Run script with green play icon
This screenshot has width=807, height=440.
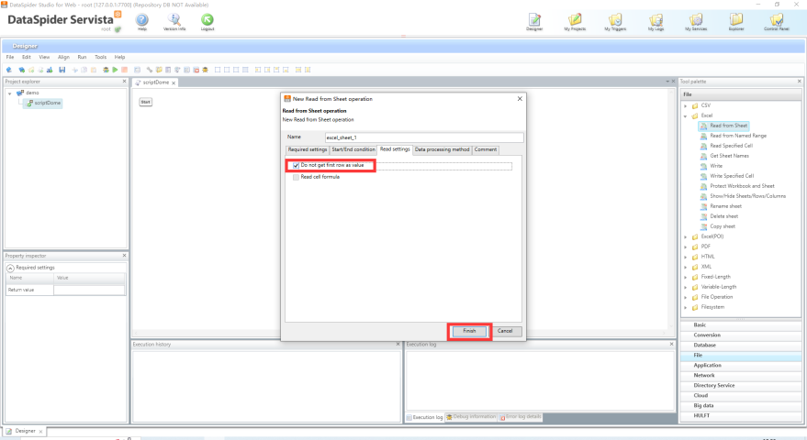pos(116,70)
